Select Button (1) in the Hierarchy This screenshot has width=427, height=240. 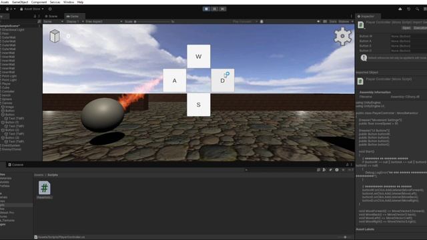[11, 123]
